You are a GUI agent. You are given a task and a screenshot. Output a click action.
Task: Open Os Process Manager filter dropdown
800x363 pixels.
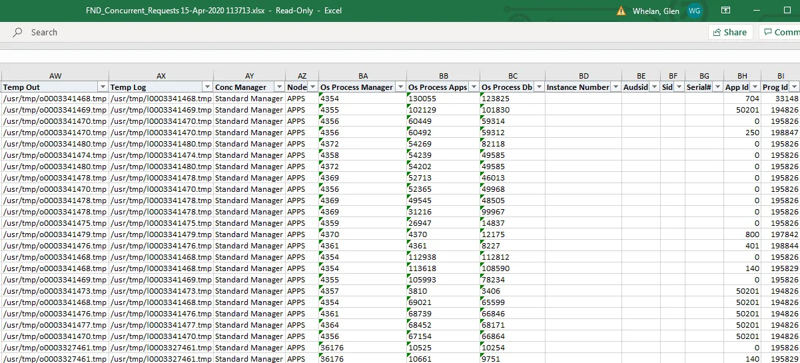[x=400, y=87]
